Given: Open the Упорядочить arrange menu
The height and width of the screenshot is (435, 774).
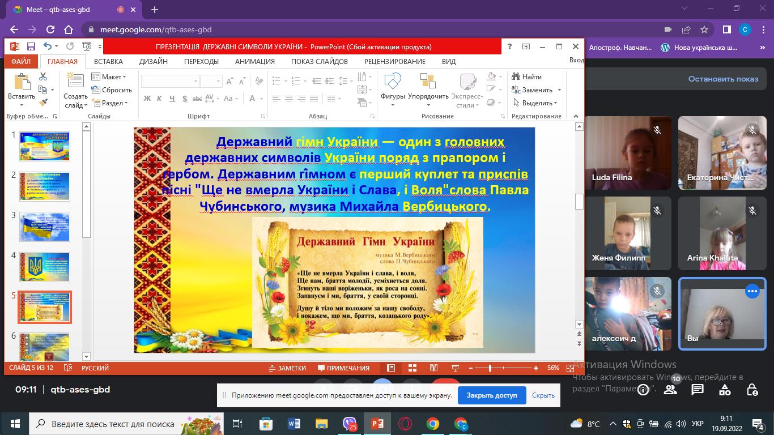Looking at the screenshot, I should pos(428,81).
